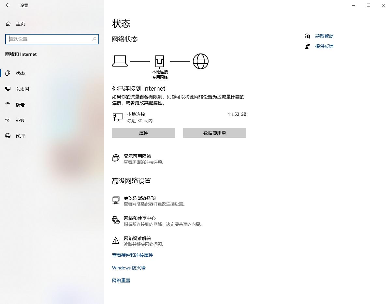Click the 更改适配器选项 monitor icon
391x304 pixels.
coord(116,200)
